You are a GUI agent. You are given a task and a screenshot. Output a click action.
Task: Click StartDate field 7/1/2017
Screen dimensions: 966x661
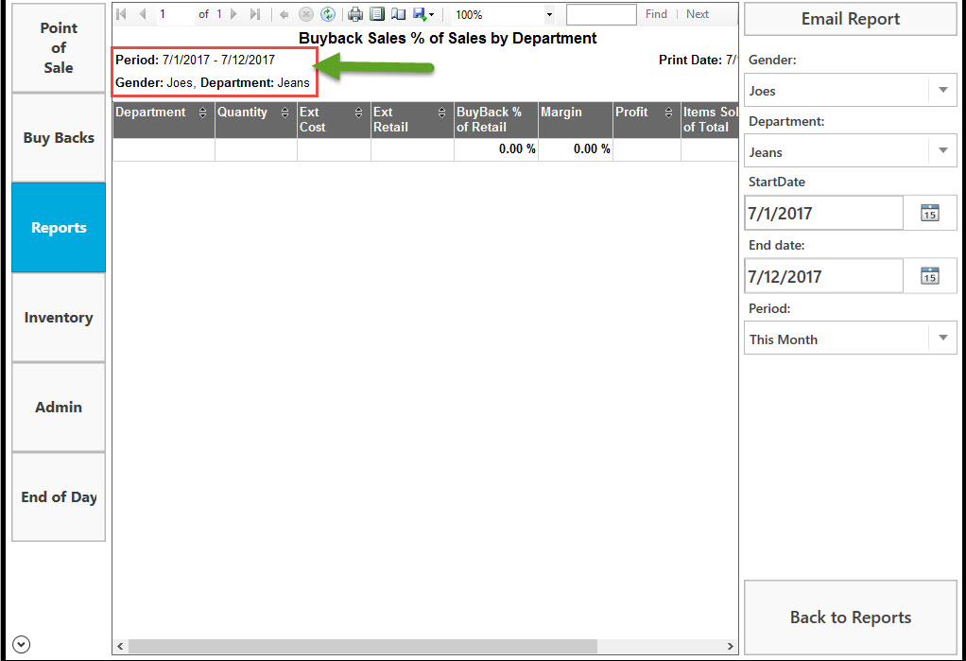(x=823, y=214)
